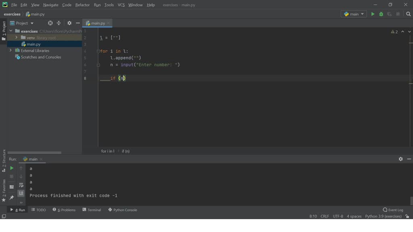
Task: Close the main Run tab
Action: tap(41, 159)
